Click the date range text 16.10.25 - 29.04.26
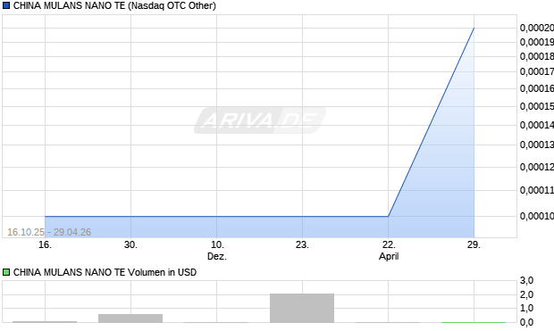554x331 pixels. point(49,232)
